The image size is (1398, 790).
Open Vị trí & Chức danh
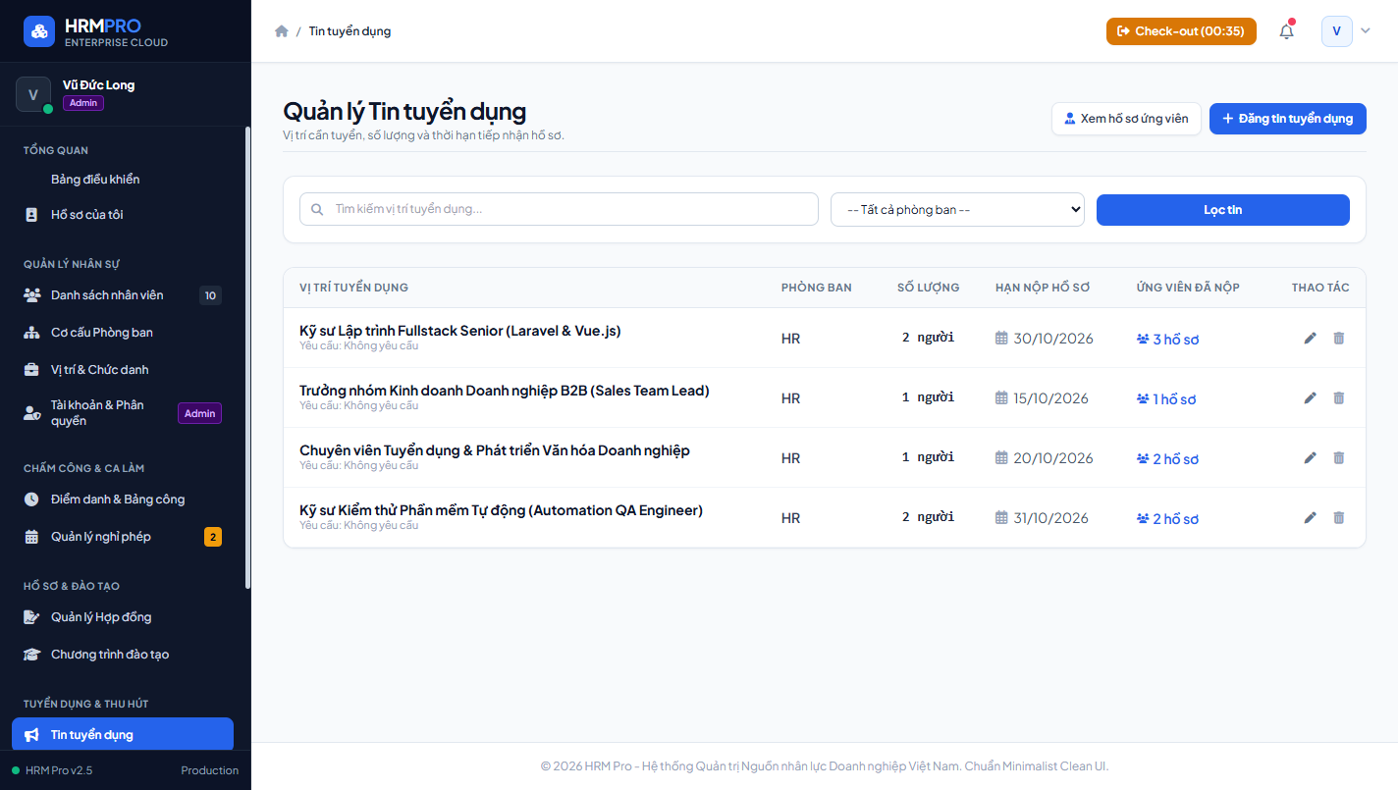pos(123,370)
